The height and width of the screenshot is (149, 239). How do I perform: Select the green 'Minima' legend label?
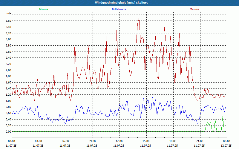point(44,9)
